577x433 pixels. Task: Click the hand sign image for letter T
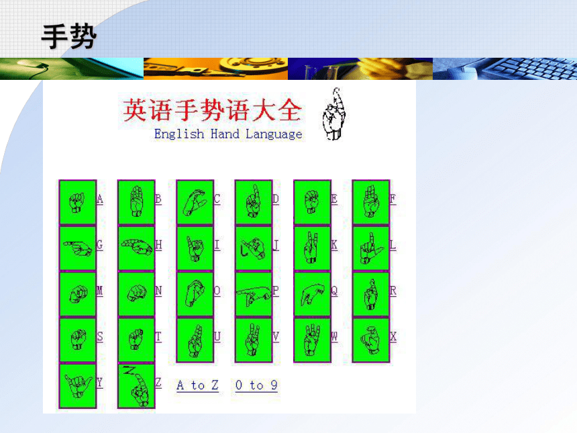[x=136, y=340]
